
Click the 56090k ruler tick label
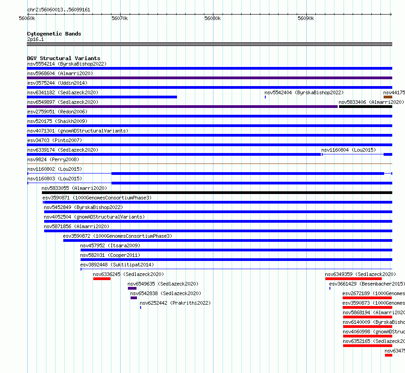pos(306,18)
